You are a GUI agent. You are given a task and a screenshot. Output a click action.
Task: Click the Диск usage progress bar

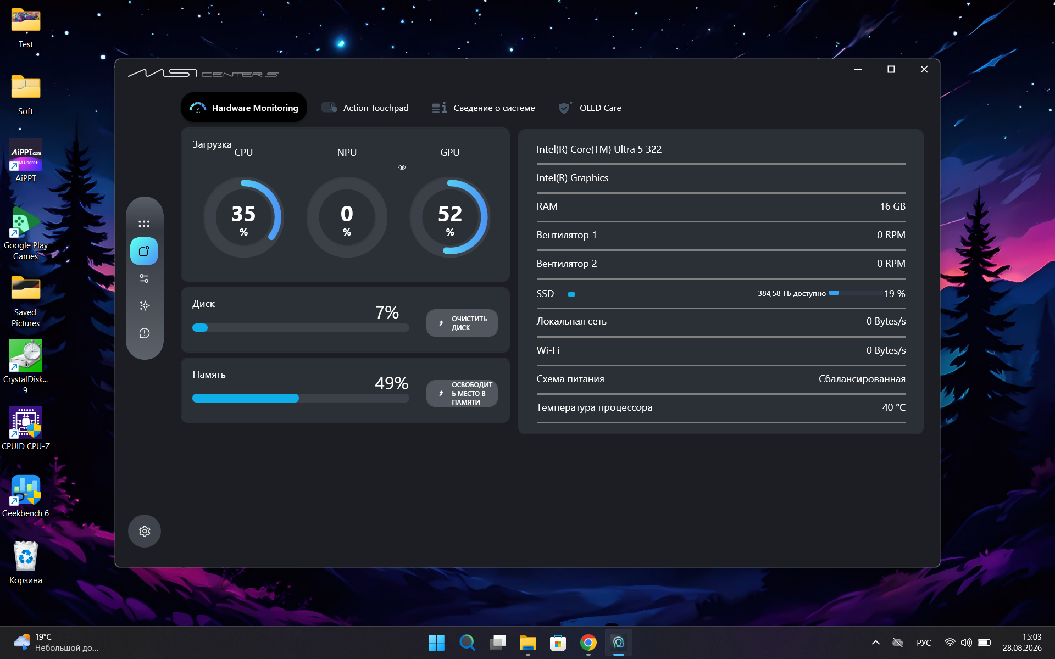pyautogui.click(x=301, y=328)
